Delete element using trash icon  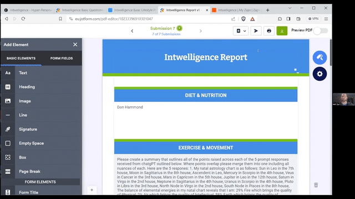(316, 185)
